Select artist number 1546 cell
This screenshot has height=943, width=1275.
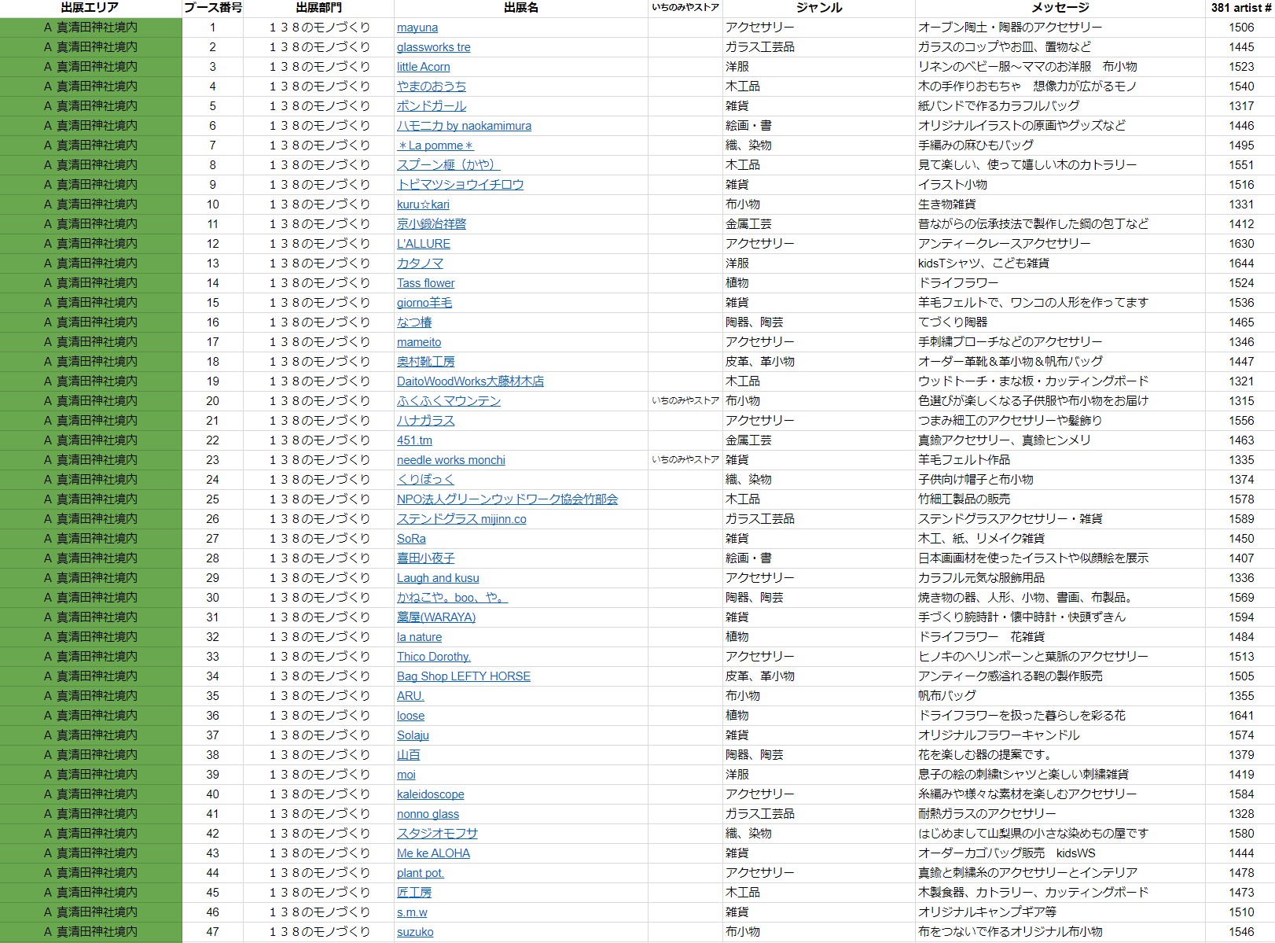click(1240, 932)
